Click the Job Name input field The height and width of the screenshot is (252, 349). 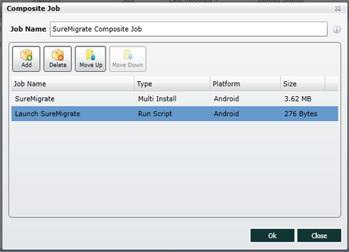tap(189, 29)
